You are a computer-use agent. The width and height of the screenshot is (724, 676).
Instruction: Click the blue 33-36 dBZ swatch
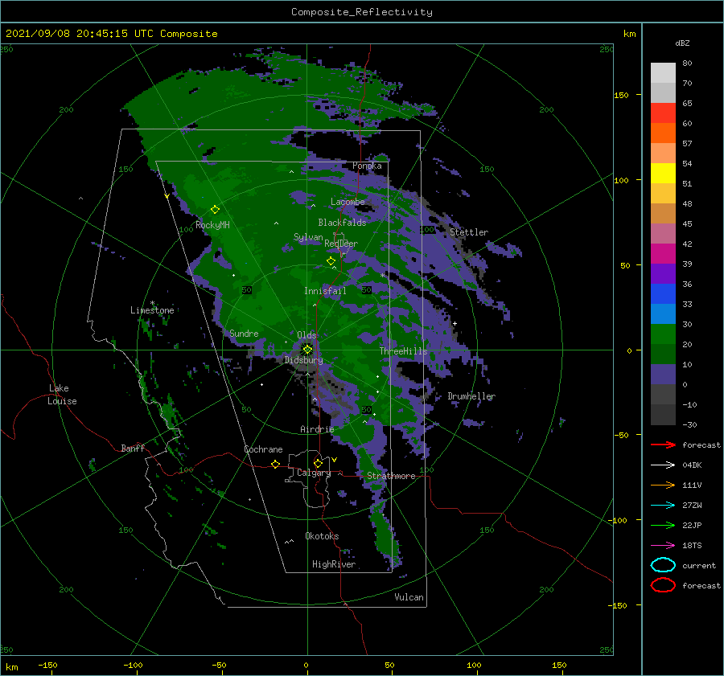(x=663, y=294)
